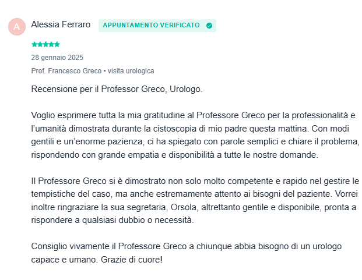Click the paragraph starting 'Il Professore Greco si è dimostrato'
362x280 pixels.
pos(195,200)
